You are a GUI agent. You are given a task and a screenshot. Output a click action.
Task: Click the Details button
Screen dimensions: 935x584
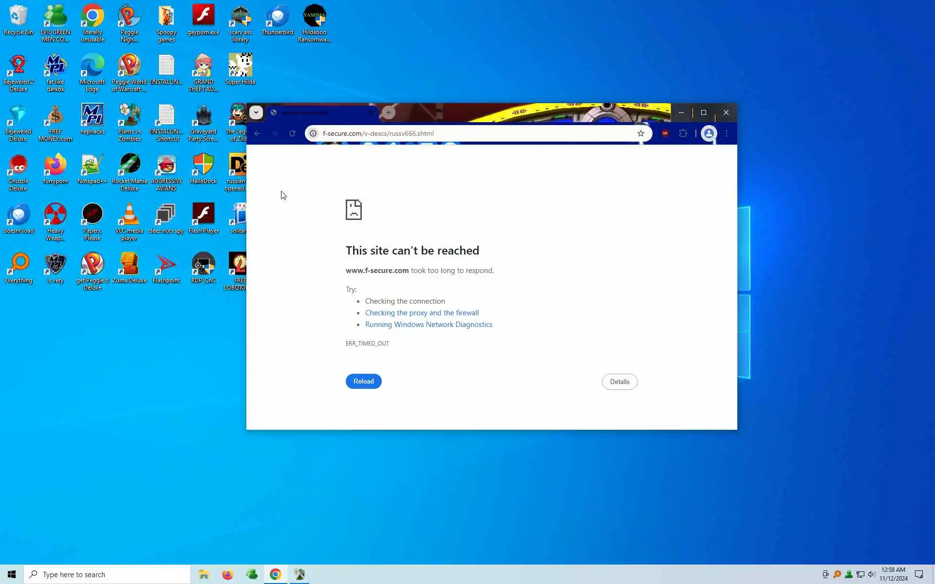pos(619,382)
